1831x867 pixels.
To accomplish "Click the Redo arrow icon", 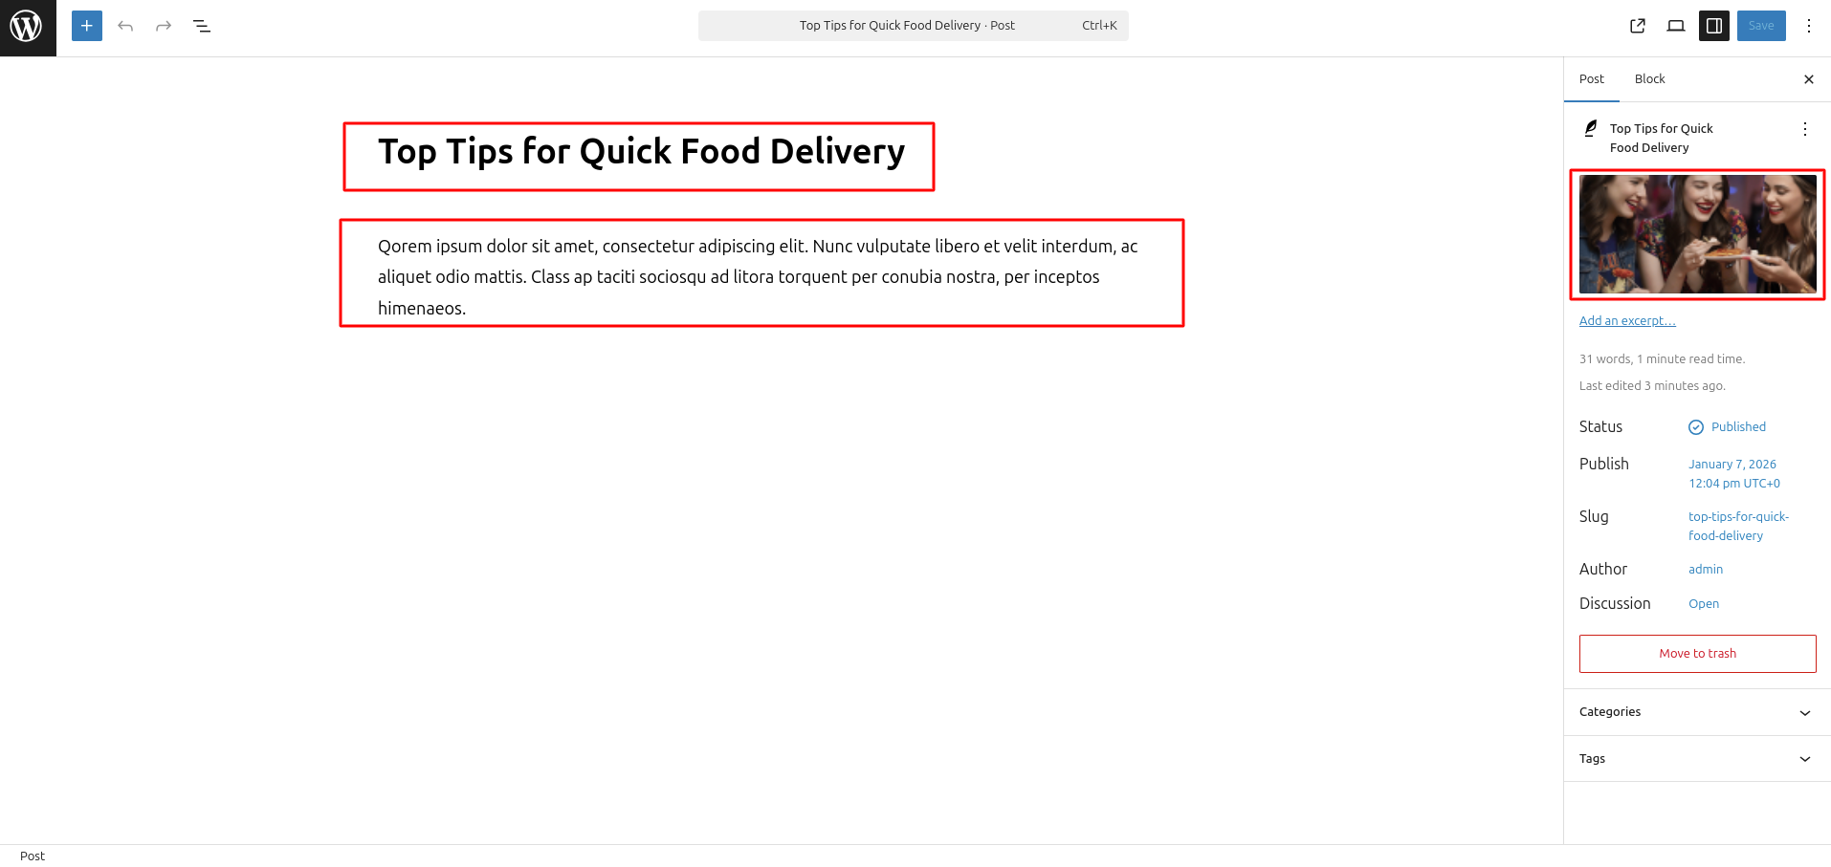I will point(164,26).
